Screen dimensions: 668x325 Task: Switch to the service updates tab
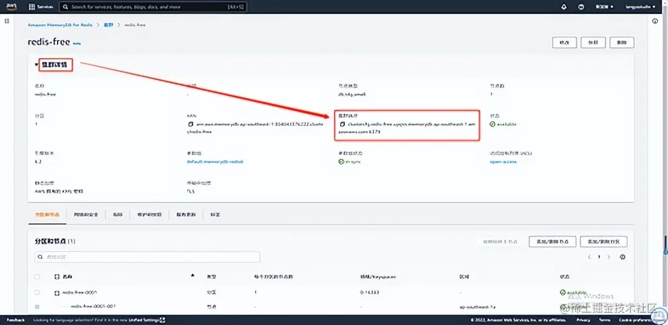coord(186,215)
